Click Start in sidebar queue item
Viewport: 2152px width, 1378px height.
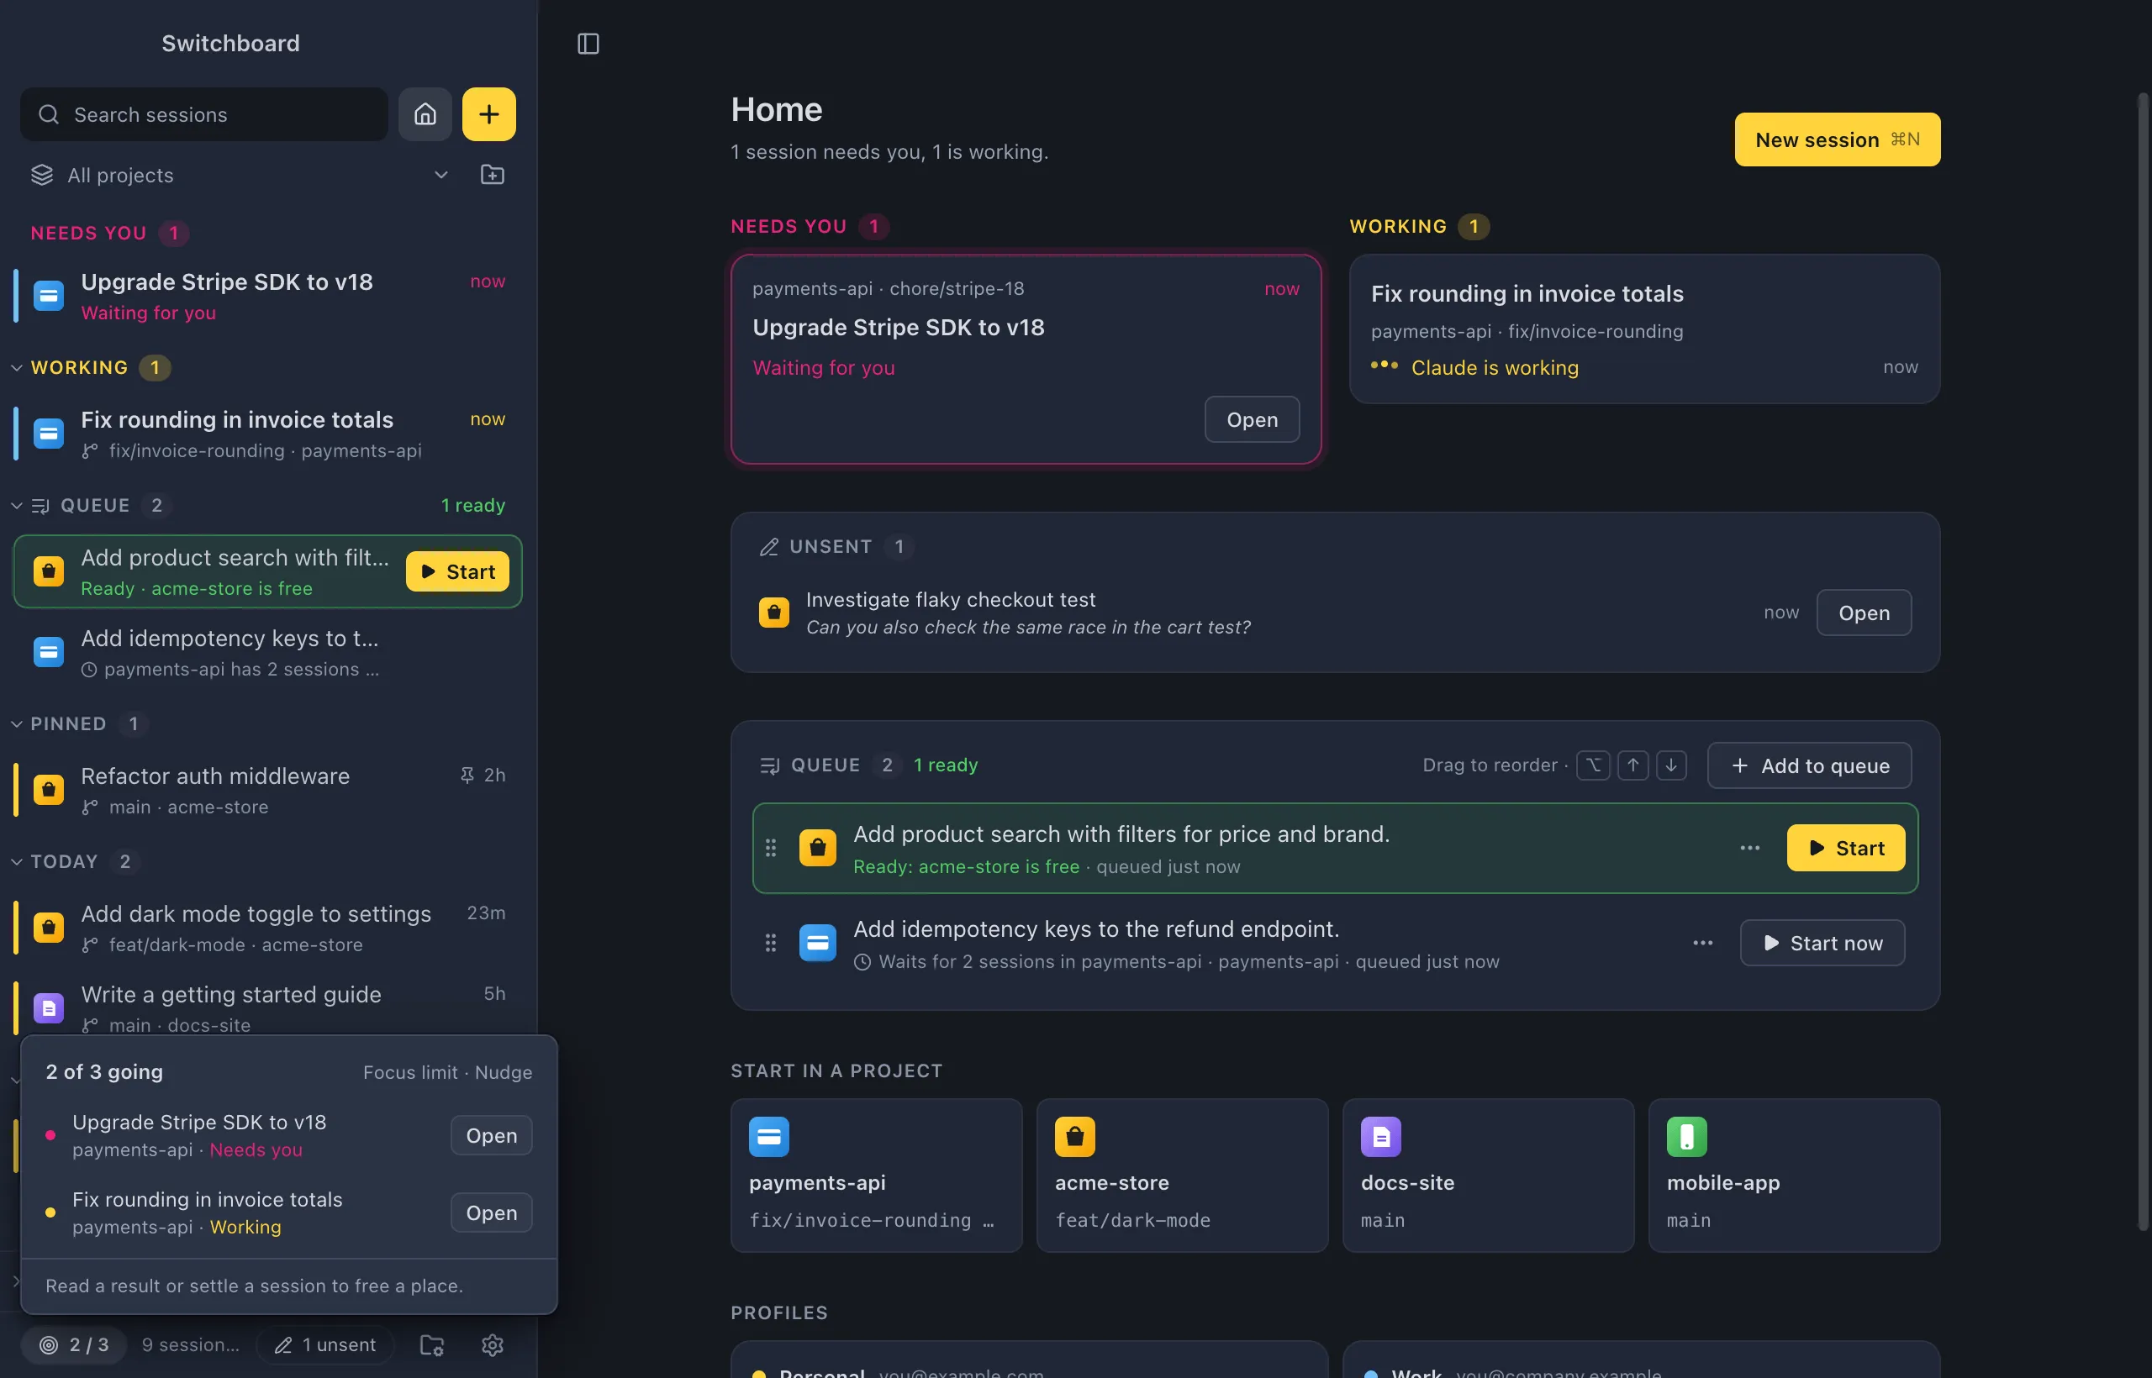[457, 571]
